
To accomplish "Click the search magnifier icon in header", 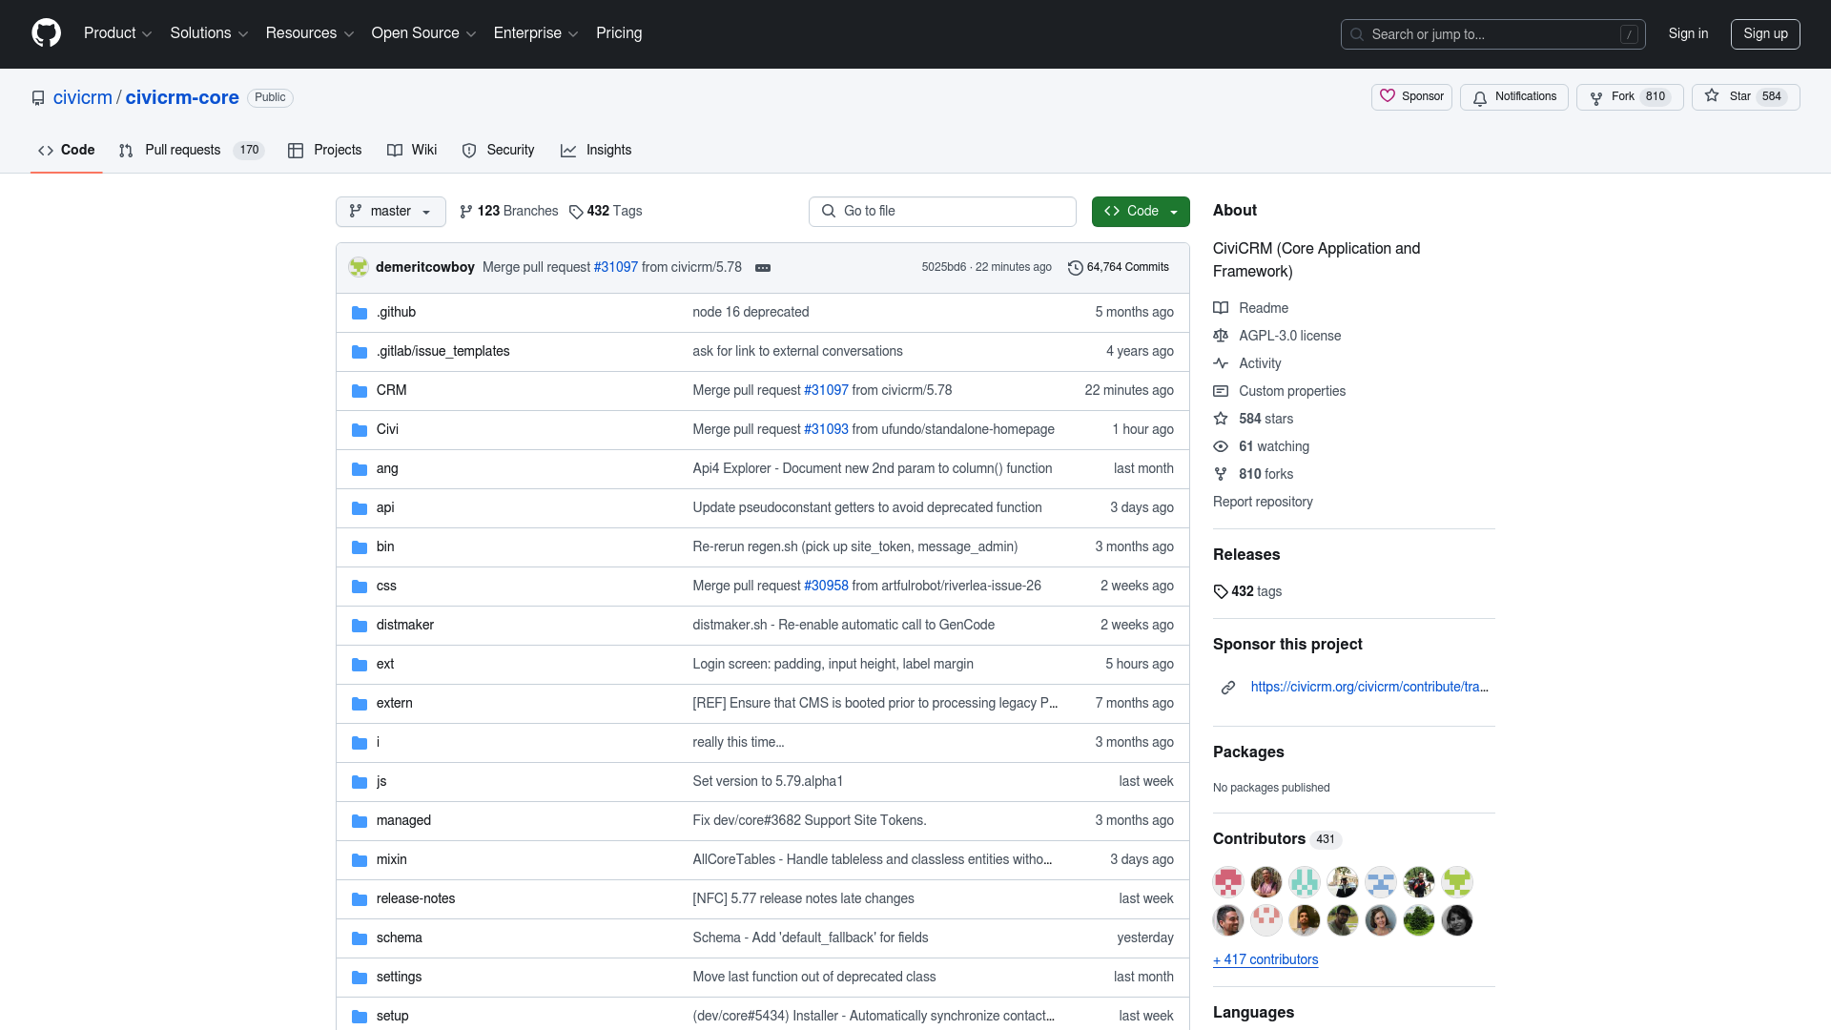I will click(x=1357, y=34).
